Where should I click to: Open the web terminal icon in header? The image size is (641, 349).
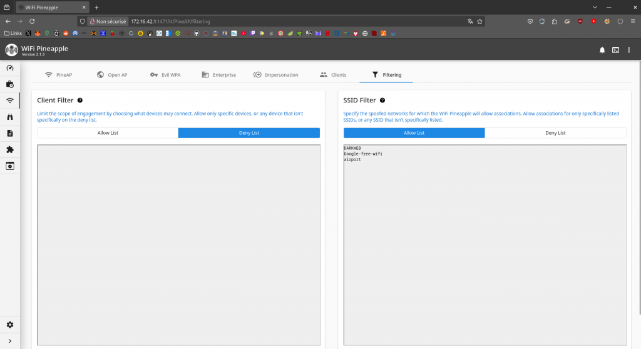616,50
